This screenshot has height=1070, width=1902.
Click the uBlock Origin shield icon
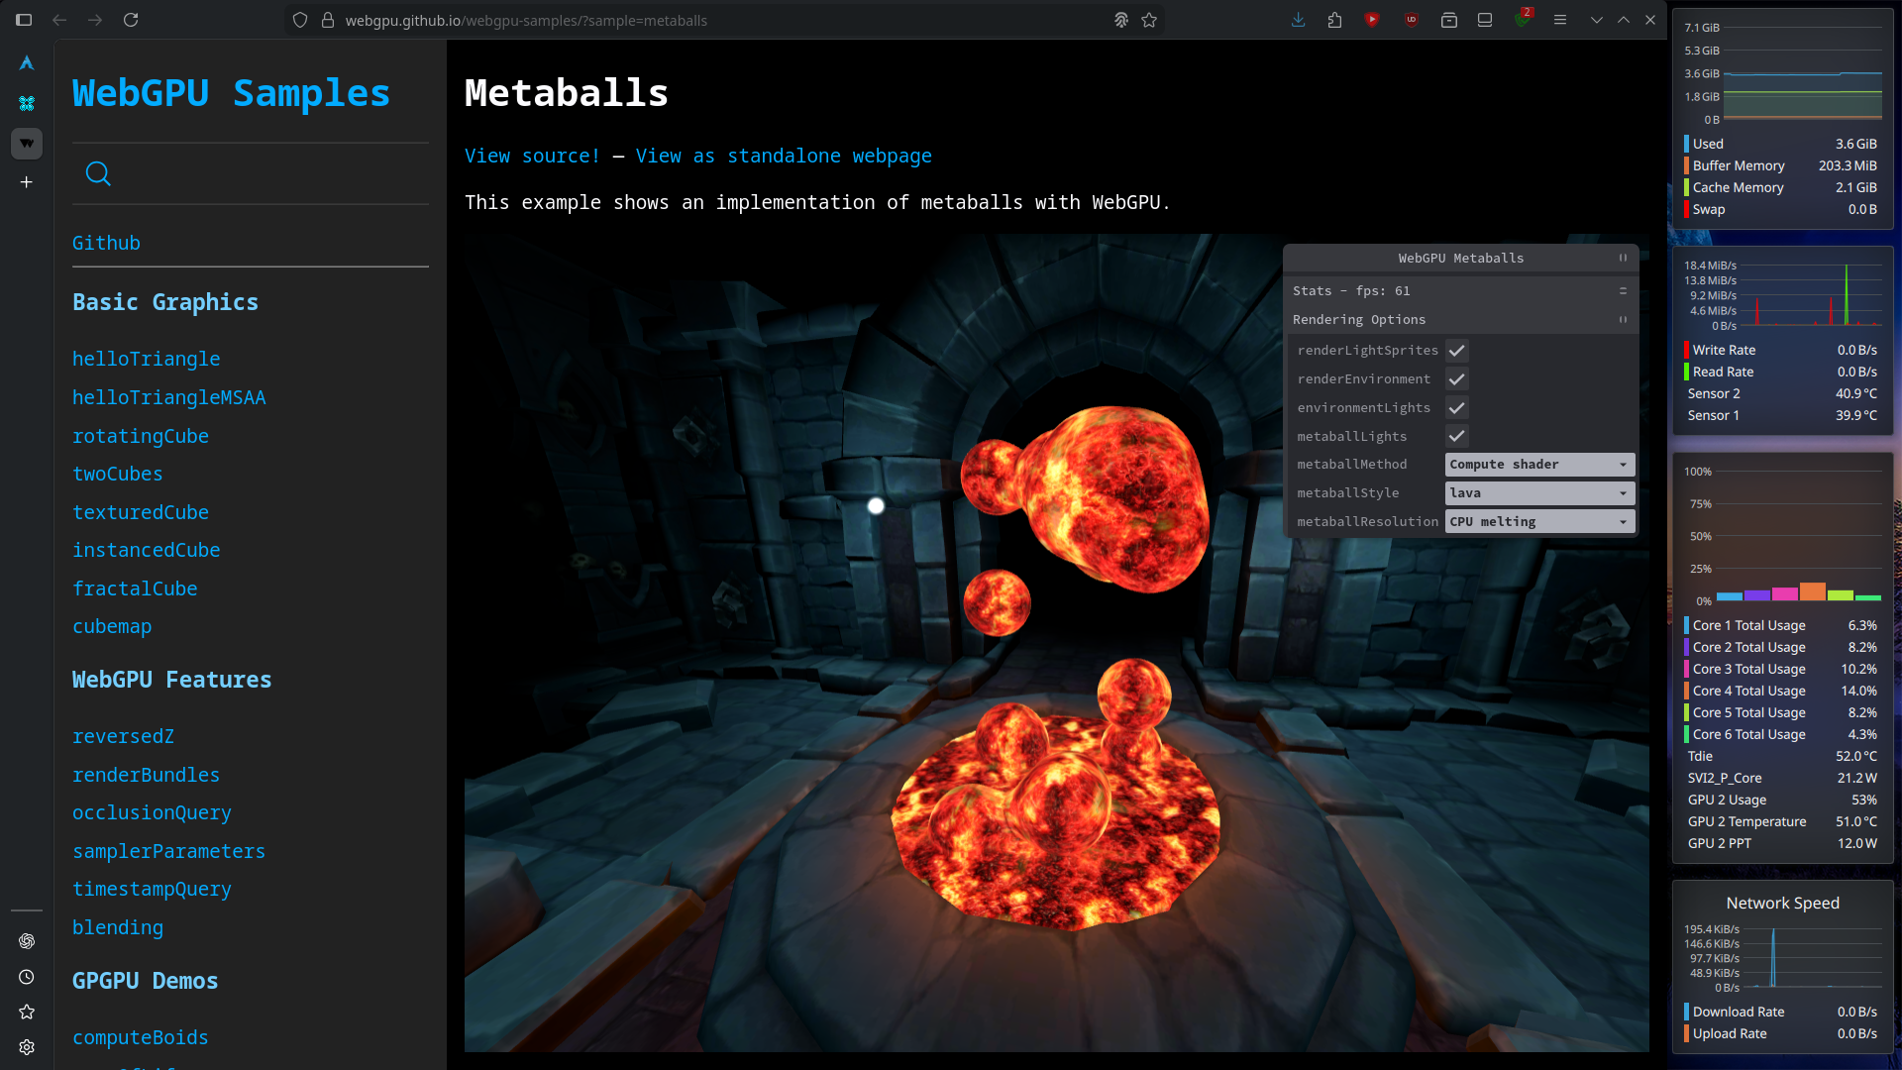[x=1411, y=20]
